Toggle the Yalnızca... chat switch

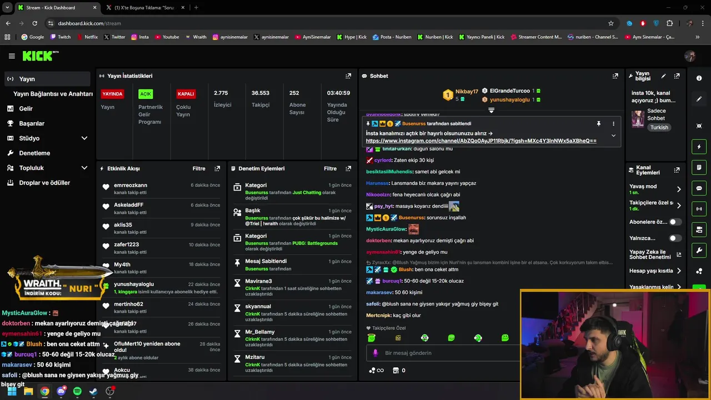[675, 238]
